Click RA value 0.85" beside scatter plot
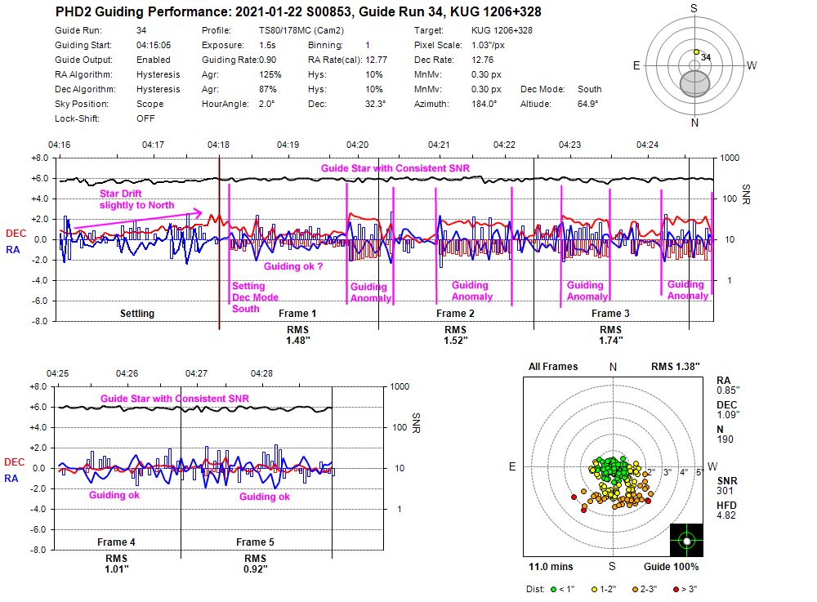Screen dimensions: 817x602 coord(728,390)
